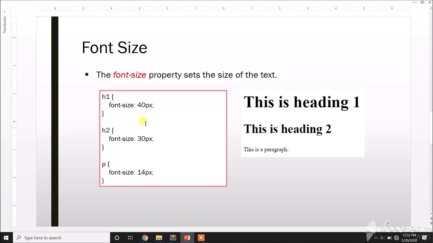Open the three-dot ribbon options menu
The width and height of the screenshot is (433, 243).
[415, 2]
